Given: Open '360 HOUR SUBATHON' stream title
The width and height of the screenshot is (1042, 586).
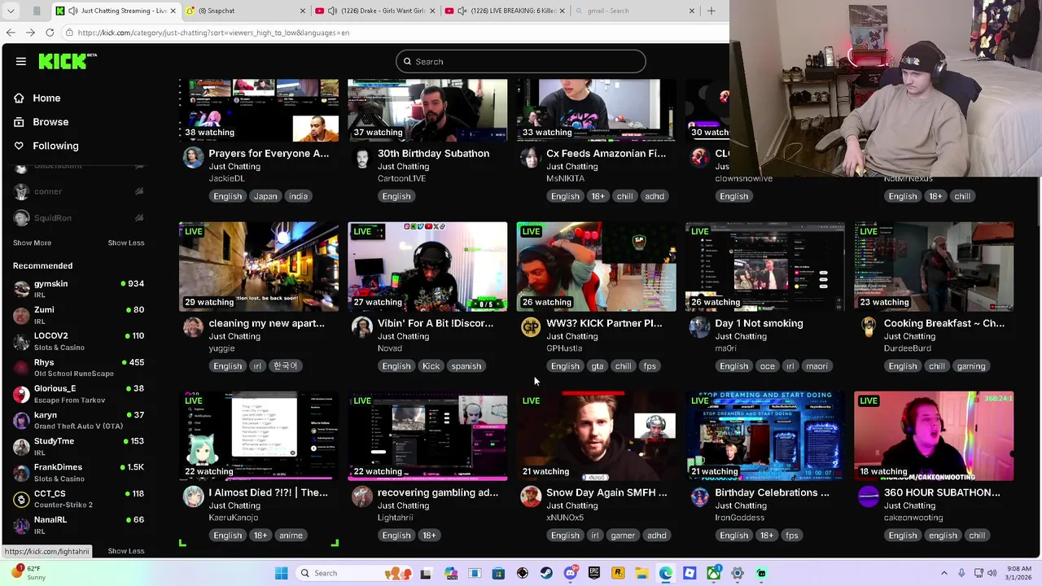Looking at the screenshot, I should click(942, 492).
